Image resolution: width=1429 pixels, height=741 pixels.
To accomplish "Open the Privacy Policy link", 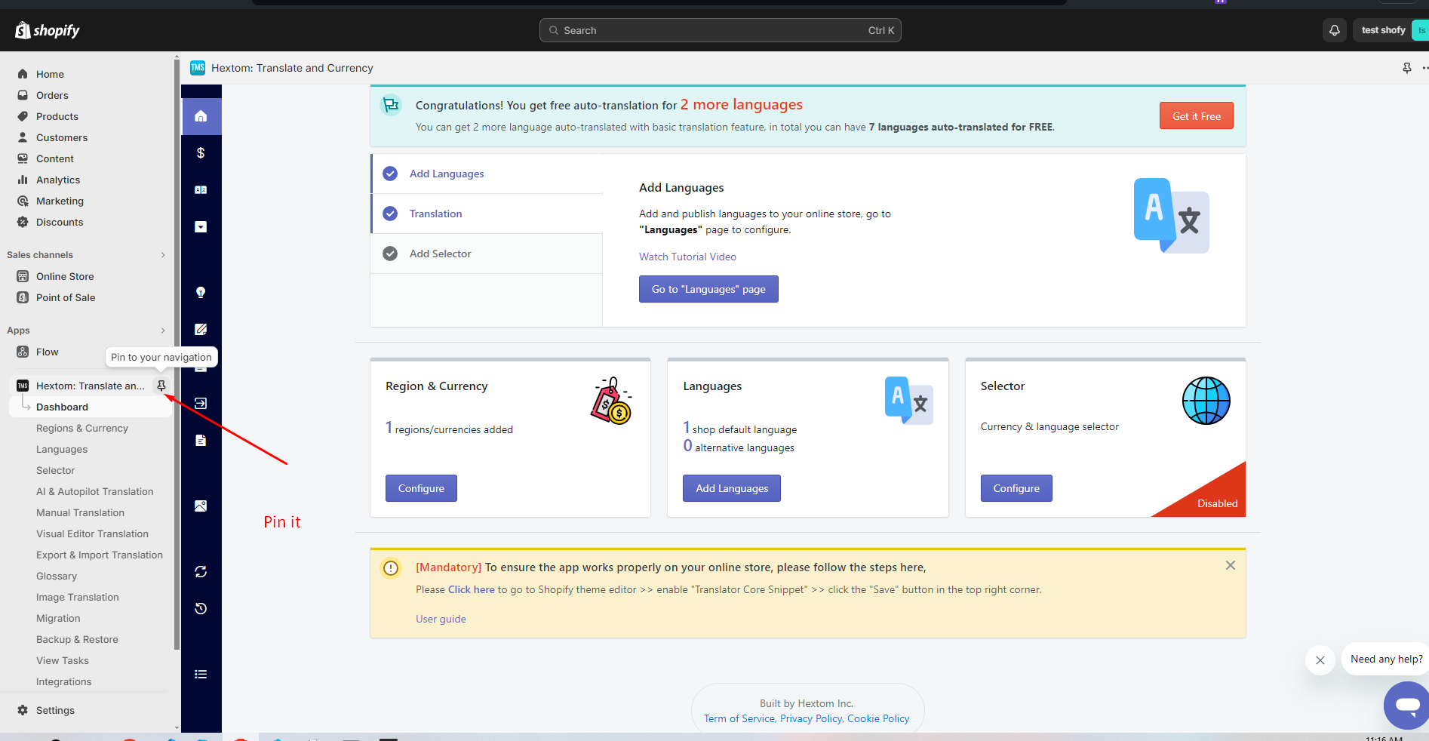I will click(811, 718).
